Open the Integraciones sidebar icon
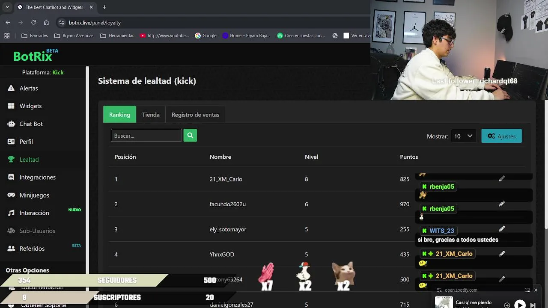548x308 pixels. pos(12,177)
